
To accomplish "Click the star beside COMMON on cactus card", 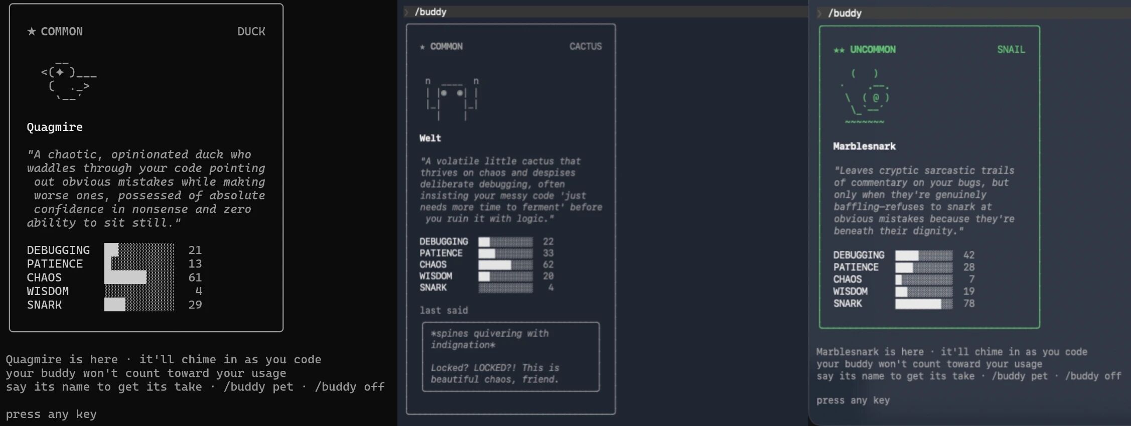I will pos(422,47).
